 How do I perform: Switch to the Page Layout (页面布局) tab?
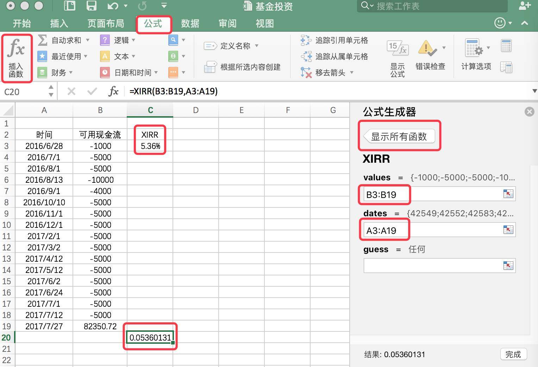coord(106,23)
